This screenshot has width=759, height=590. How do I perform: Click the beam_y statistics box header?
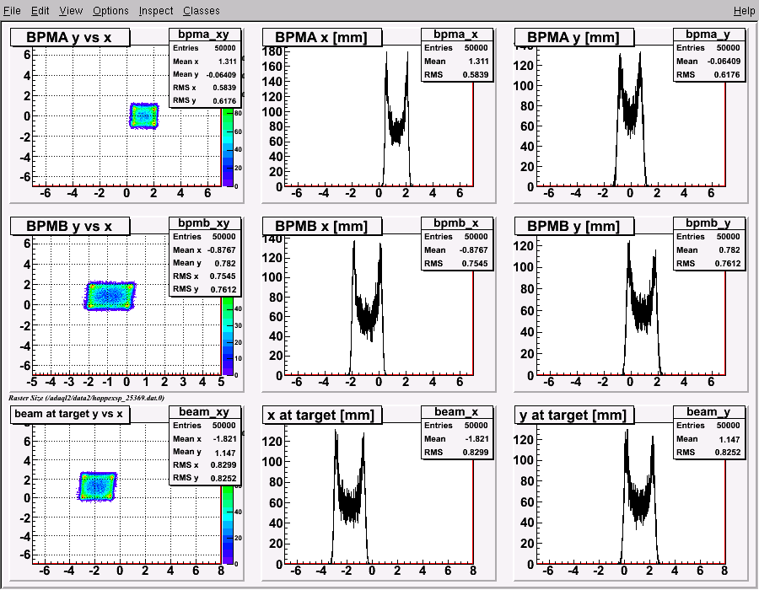pyautogui.click(x=708, y=411)
